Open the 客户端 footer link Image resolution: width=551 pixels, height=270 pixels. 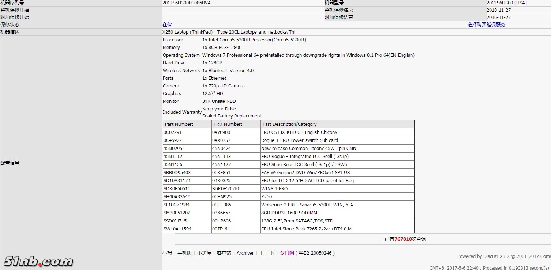click(224, 253)
